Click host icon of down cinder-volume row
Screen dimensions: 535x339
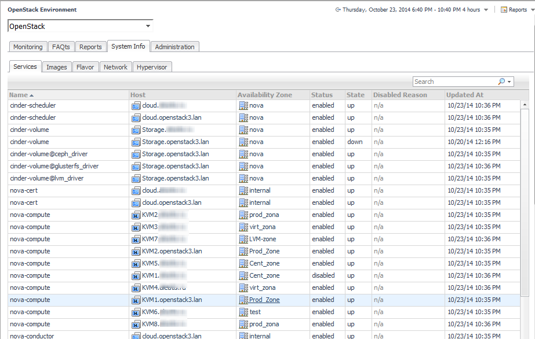[136, 142]
